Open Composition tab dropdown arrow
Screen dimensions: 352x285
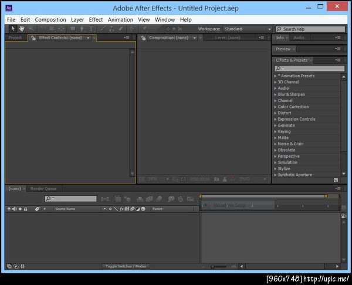coord(195,38)
